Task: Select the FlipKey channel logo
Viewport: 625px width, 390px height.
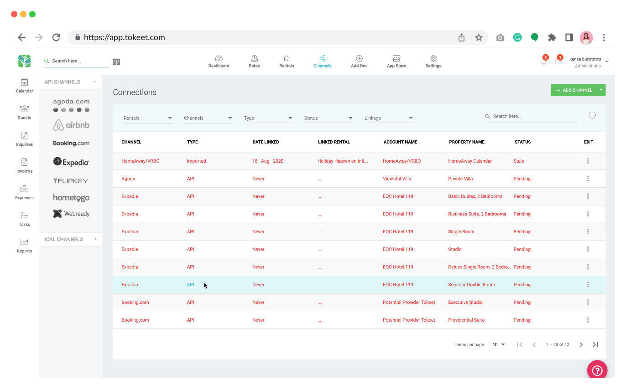Action: (x=71, y=181)
